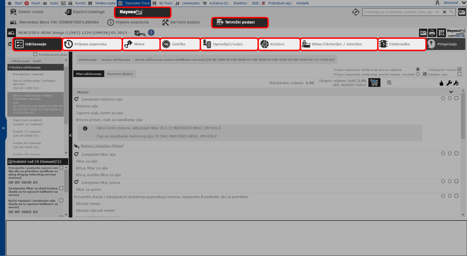
Task: Click the crosshair target icon near search box
Action: (x=356, y=12)
